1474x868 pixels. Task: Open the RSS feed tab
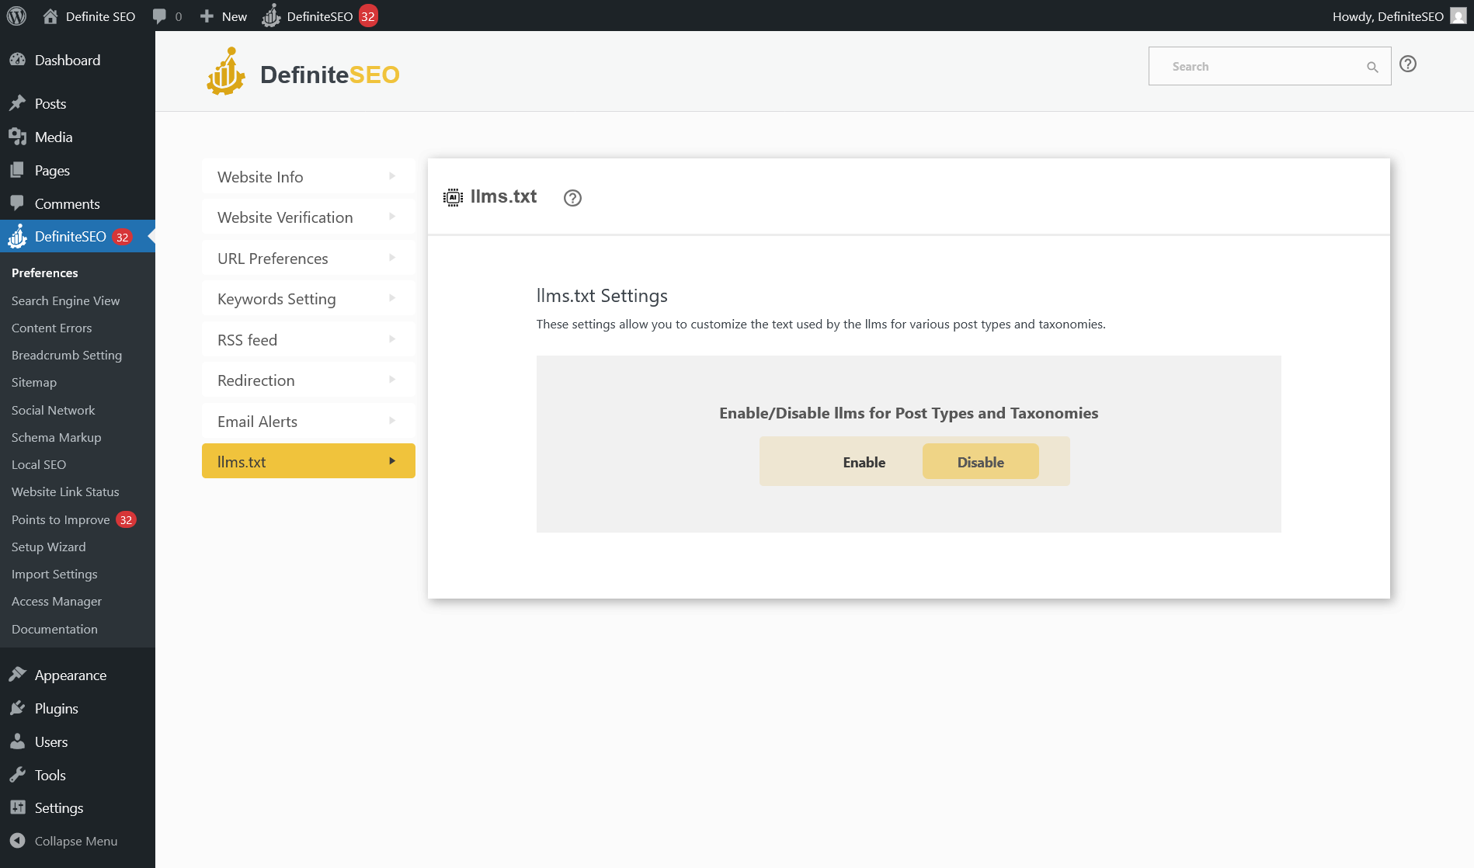pyautogui.click(x=308, y=339)
